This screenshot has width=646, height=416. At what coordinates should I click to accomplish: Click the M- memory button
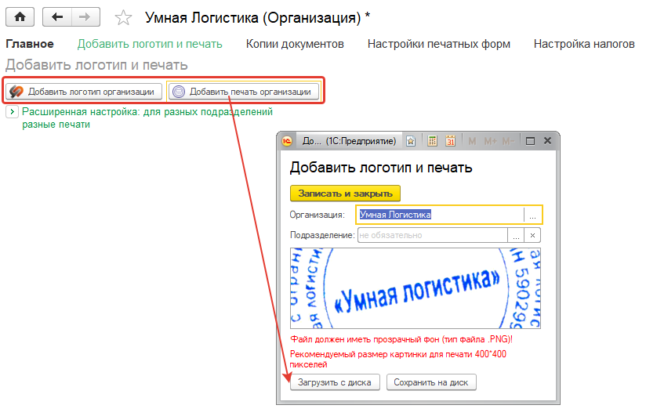pyautogui.click(x=508, y=141)
